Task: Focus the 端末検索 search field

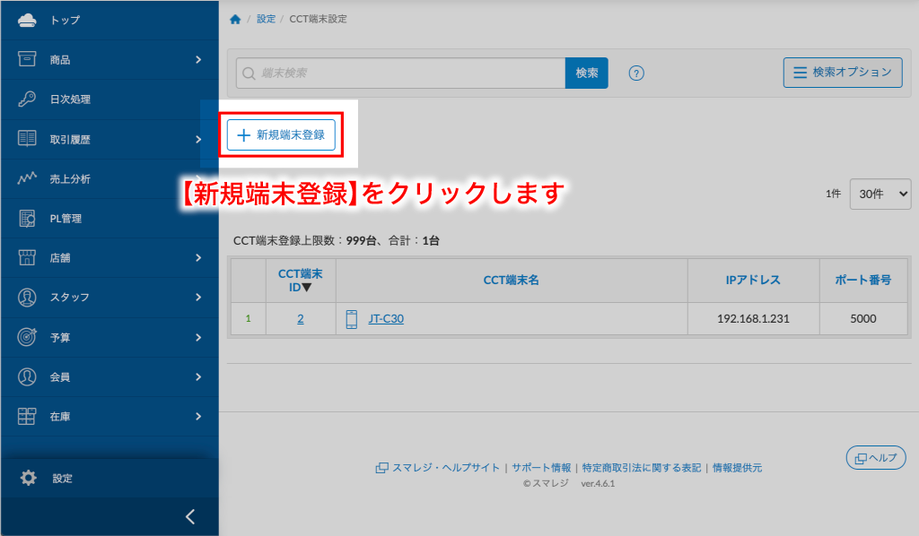Action: point(400,73)
